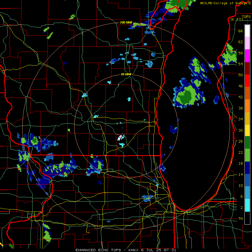Select the 54 legend scale value
The width and height of the screenshot is (252, 252).
pos(241,64)
